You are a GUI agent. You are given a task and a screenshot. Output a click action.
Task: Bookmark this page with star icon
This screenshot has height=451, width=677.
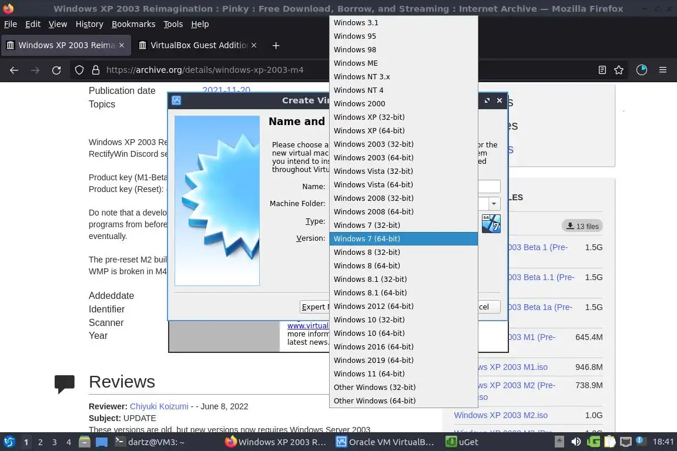click(619, 70)
